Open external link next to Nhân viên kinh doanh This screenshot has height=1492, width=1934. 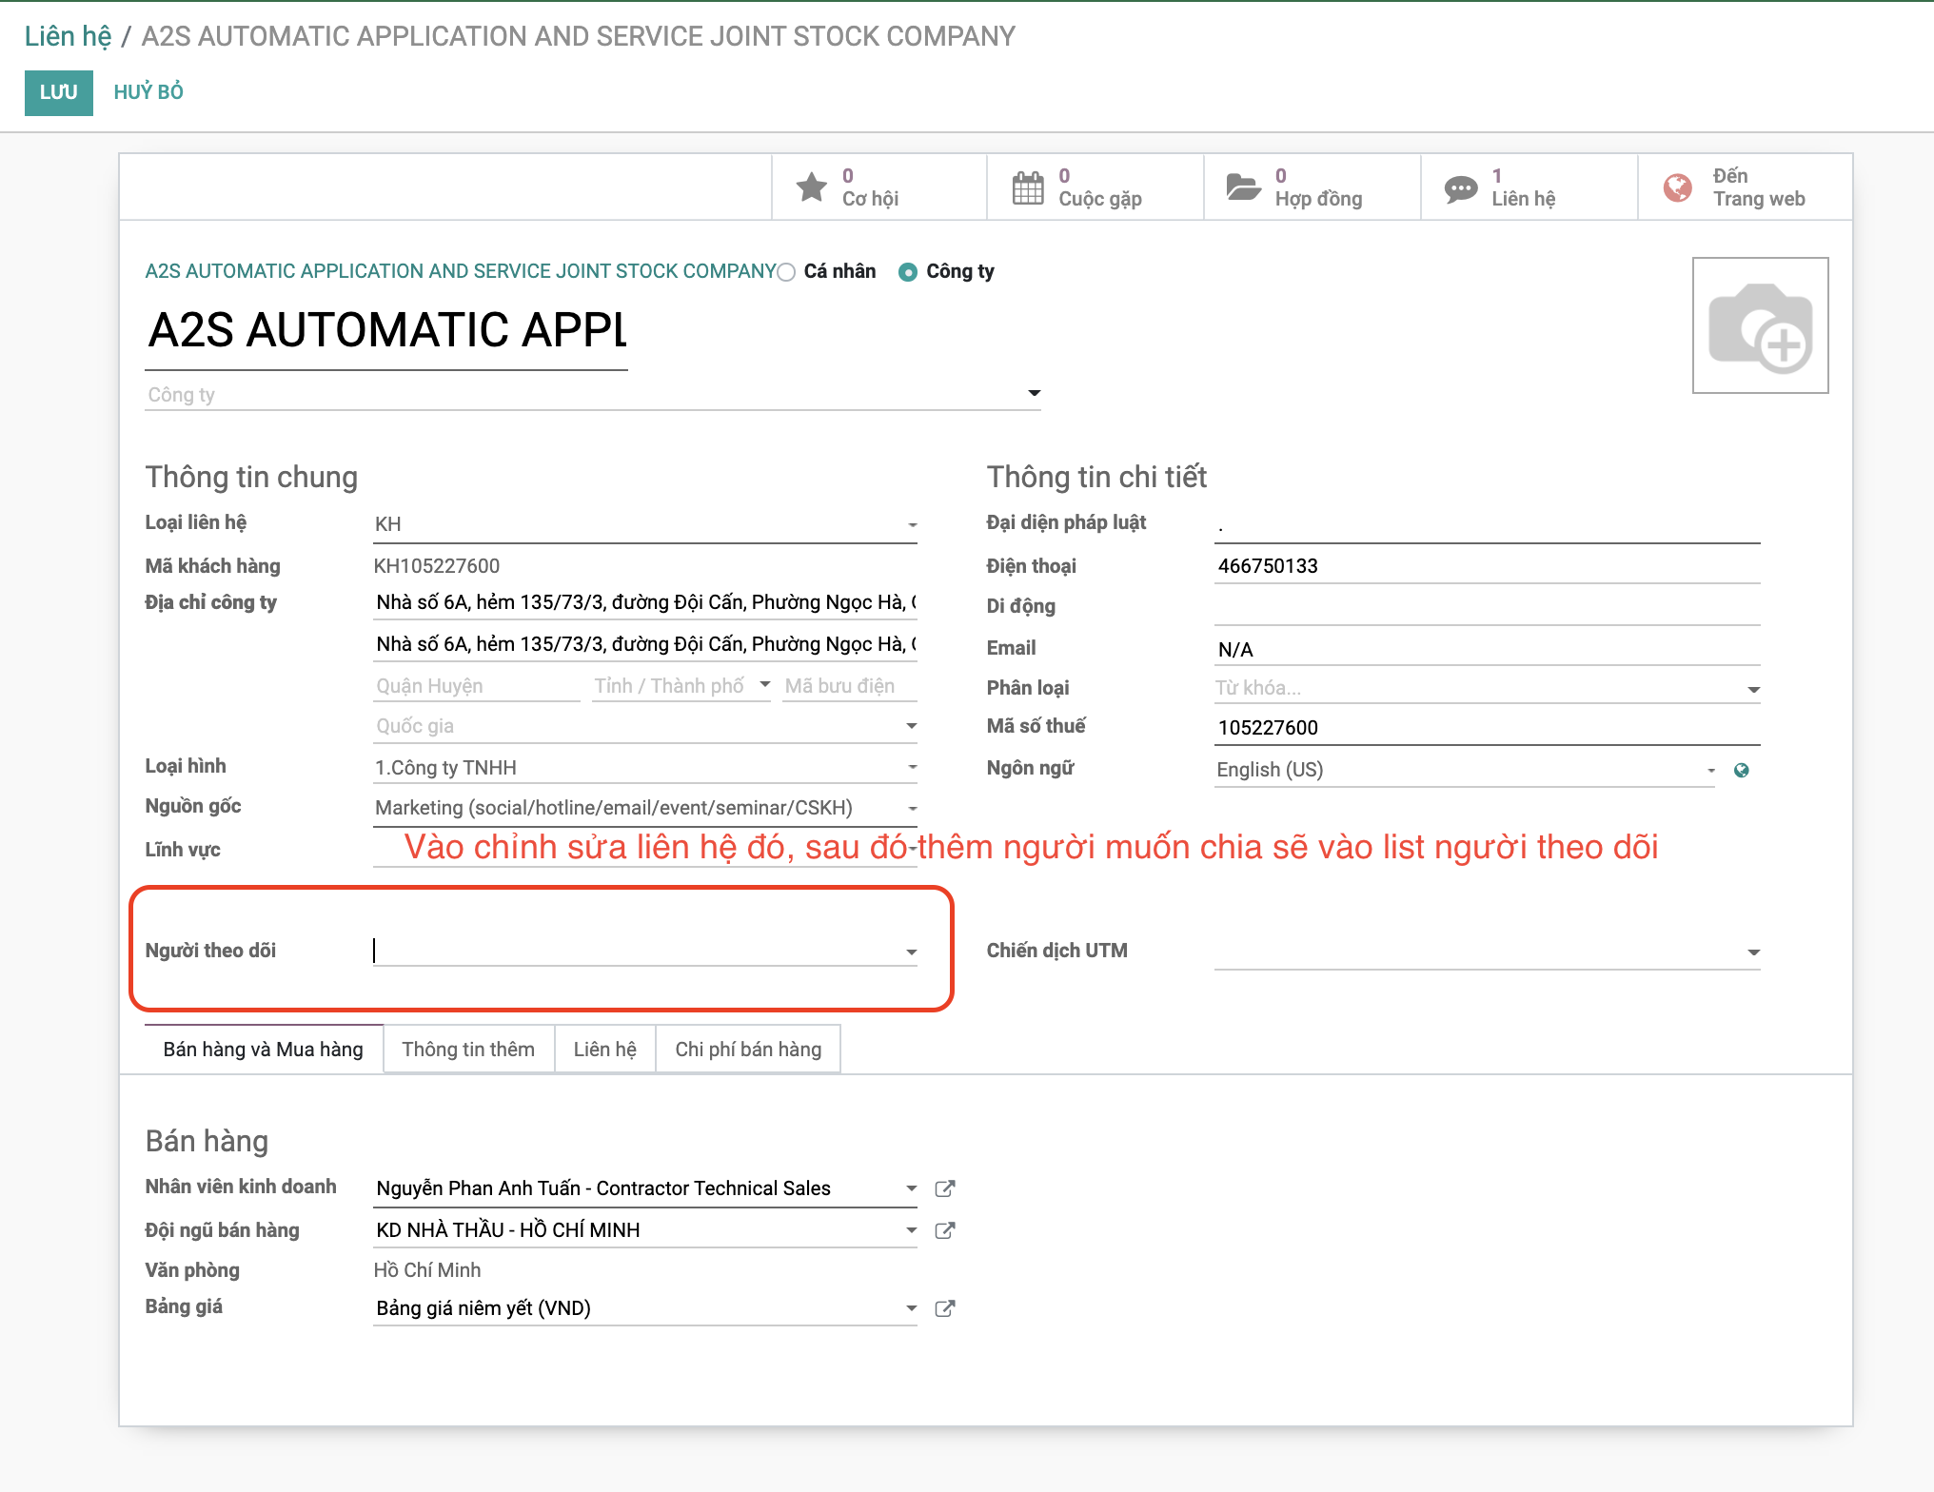(x=944, y=1188)
